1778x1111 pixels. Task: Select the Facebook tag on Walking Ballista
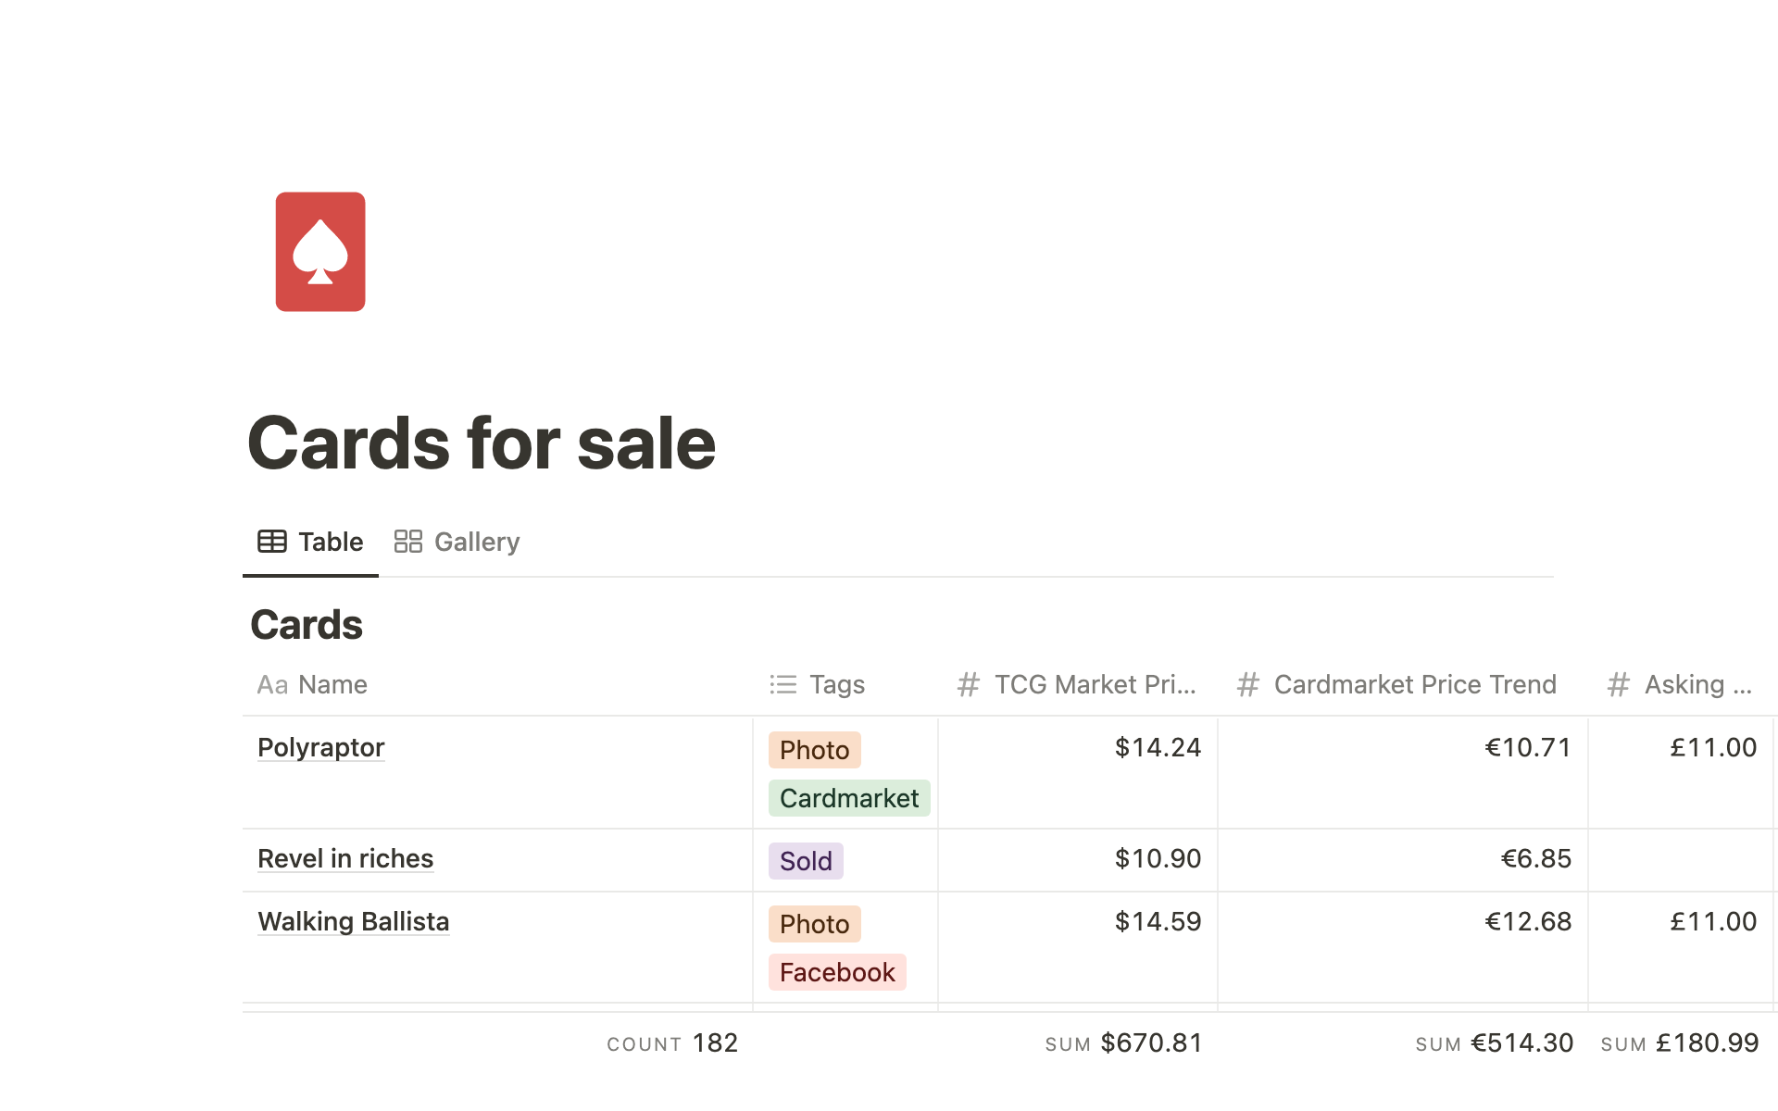(836, 972)
